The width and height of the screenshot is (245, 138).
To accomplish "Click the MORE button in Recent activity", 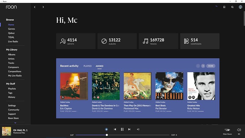I will (211, 66).
